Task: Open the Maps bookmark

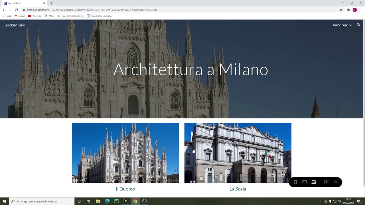Action: click(x=49, y=16)
